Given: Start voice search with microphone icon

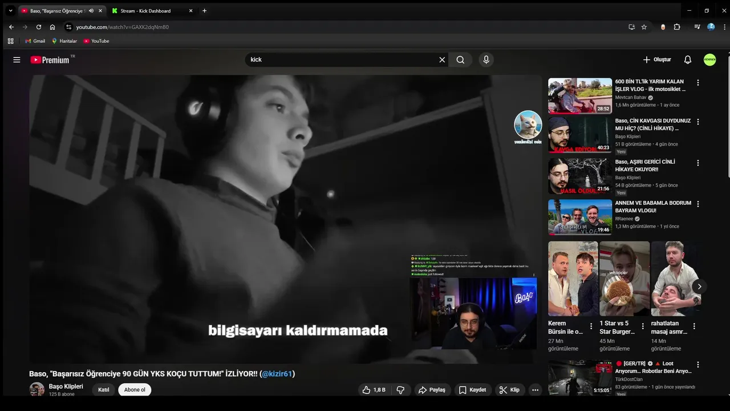Looking at the screenshot, I should 486,59.
